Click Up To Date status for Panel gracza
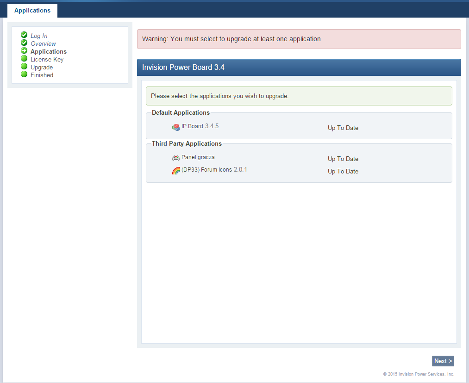Viewport: 469px width, 383px height. (343, 159)
